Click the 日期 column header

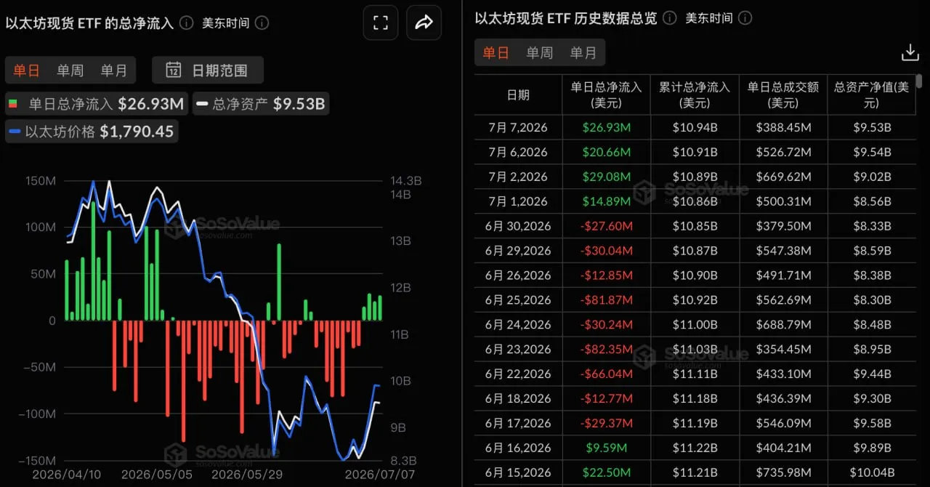518,94
